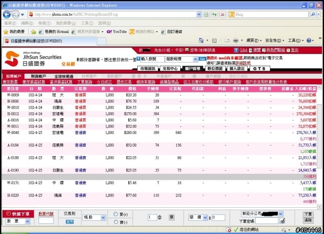Open the 檢視(V) menu
The height and width of the screenshot is (234, 324).
coord(45,23)
